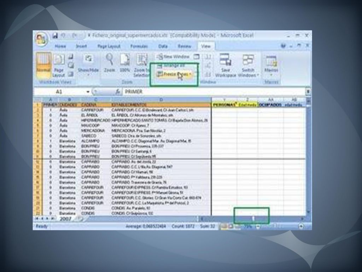362x272 pixels.
Task: Click the View ribbon tab
Action: coord(206,46)
